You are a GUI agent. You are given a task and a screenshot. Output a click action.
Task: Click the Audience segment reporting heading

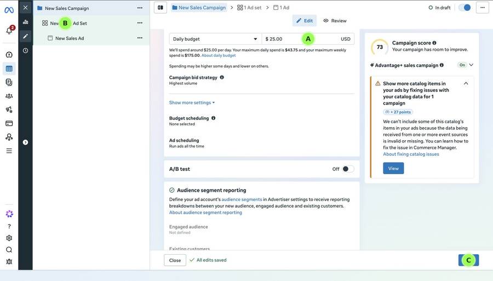tap(211, 190)
